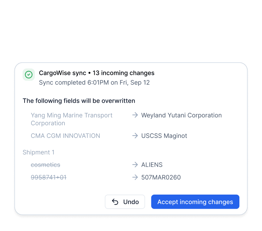Click the arrow pointing to USCSS Maginot
Viewport: 262px width, 231px height.
(x=135, y=136)
